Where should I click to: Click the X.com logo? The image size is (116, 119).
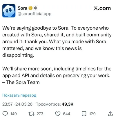pyautogui.click(x=102, y=8)
